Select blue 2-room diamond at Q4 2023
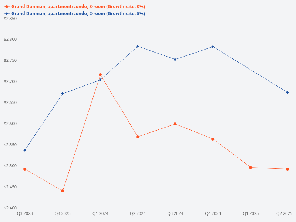This screenshot has width=296, height=222. pos(63,94)
